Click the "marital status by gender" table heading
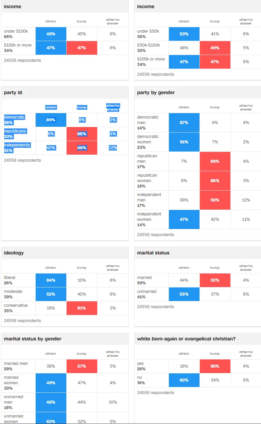 point(33,339)
